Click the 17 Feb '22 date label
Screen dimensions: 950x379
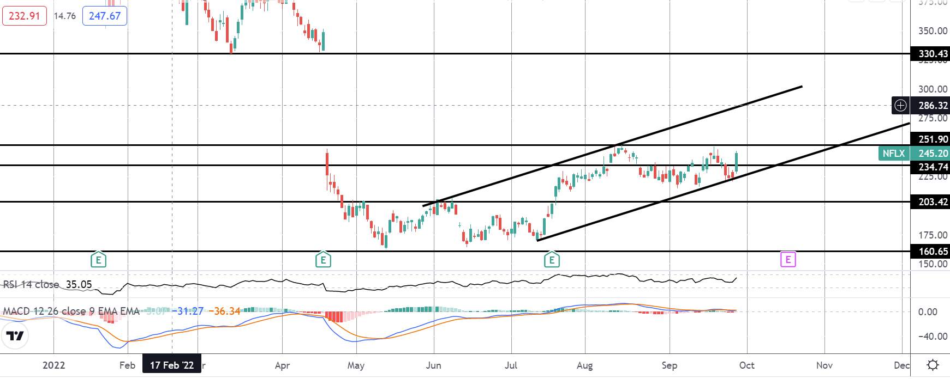click(172, 365)
